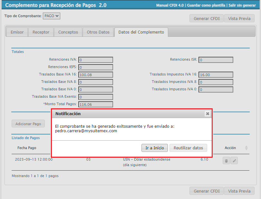Open the Tipo de Comprobante dropdown
261x199 pixels.
(52, 16)
